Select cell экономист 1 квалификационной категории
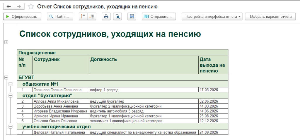This screenshot has width=300, height=140. coord(144,121)
